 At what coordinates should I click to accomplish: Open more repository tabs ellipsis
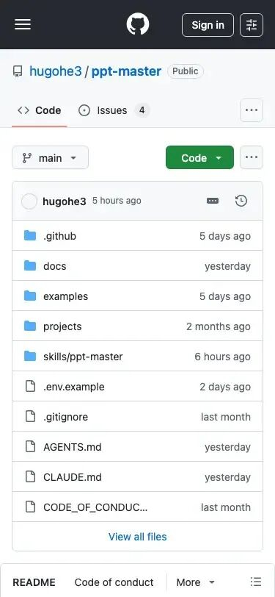click(252, 110)
